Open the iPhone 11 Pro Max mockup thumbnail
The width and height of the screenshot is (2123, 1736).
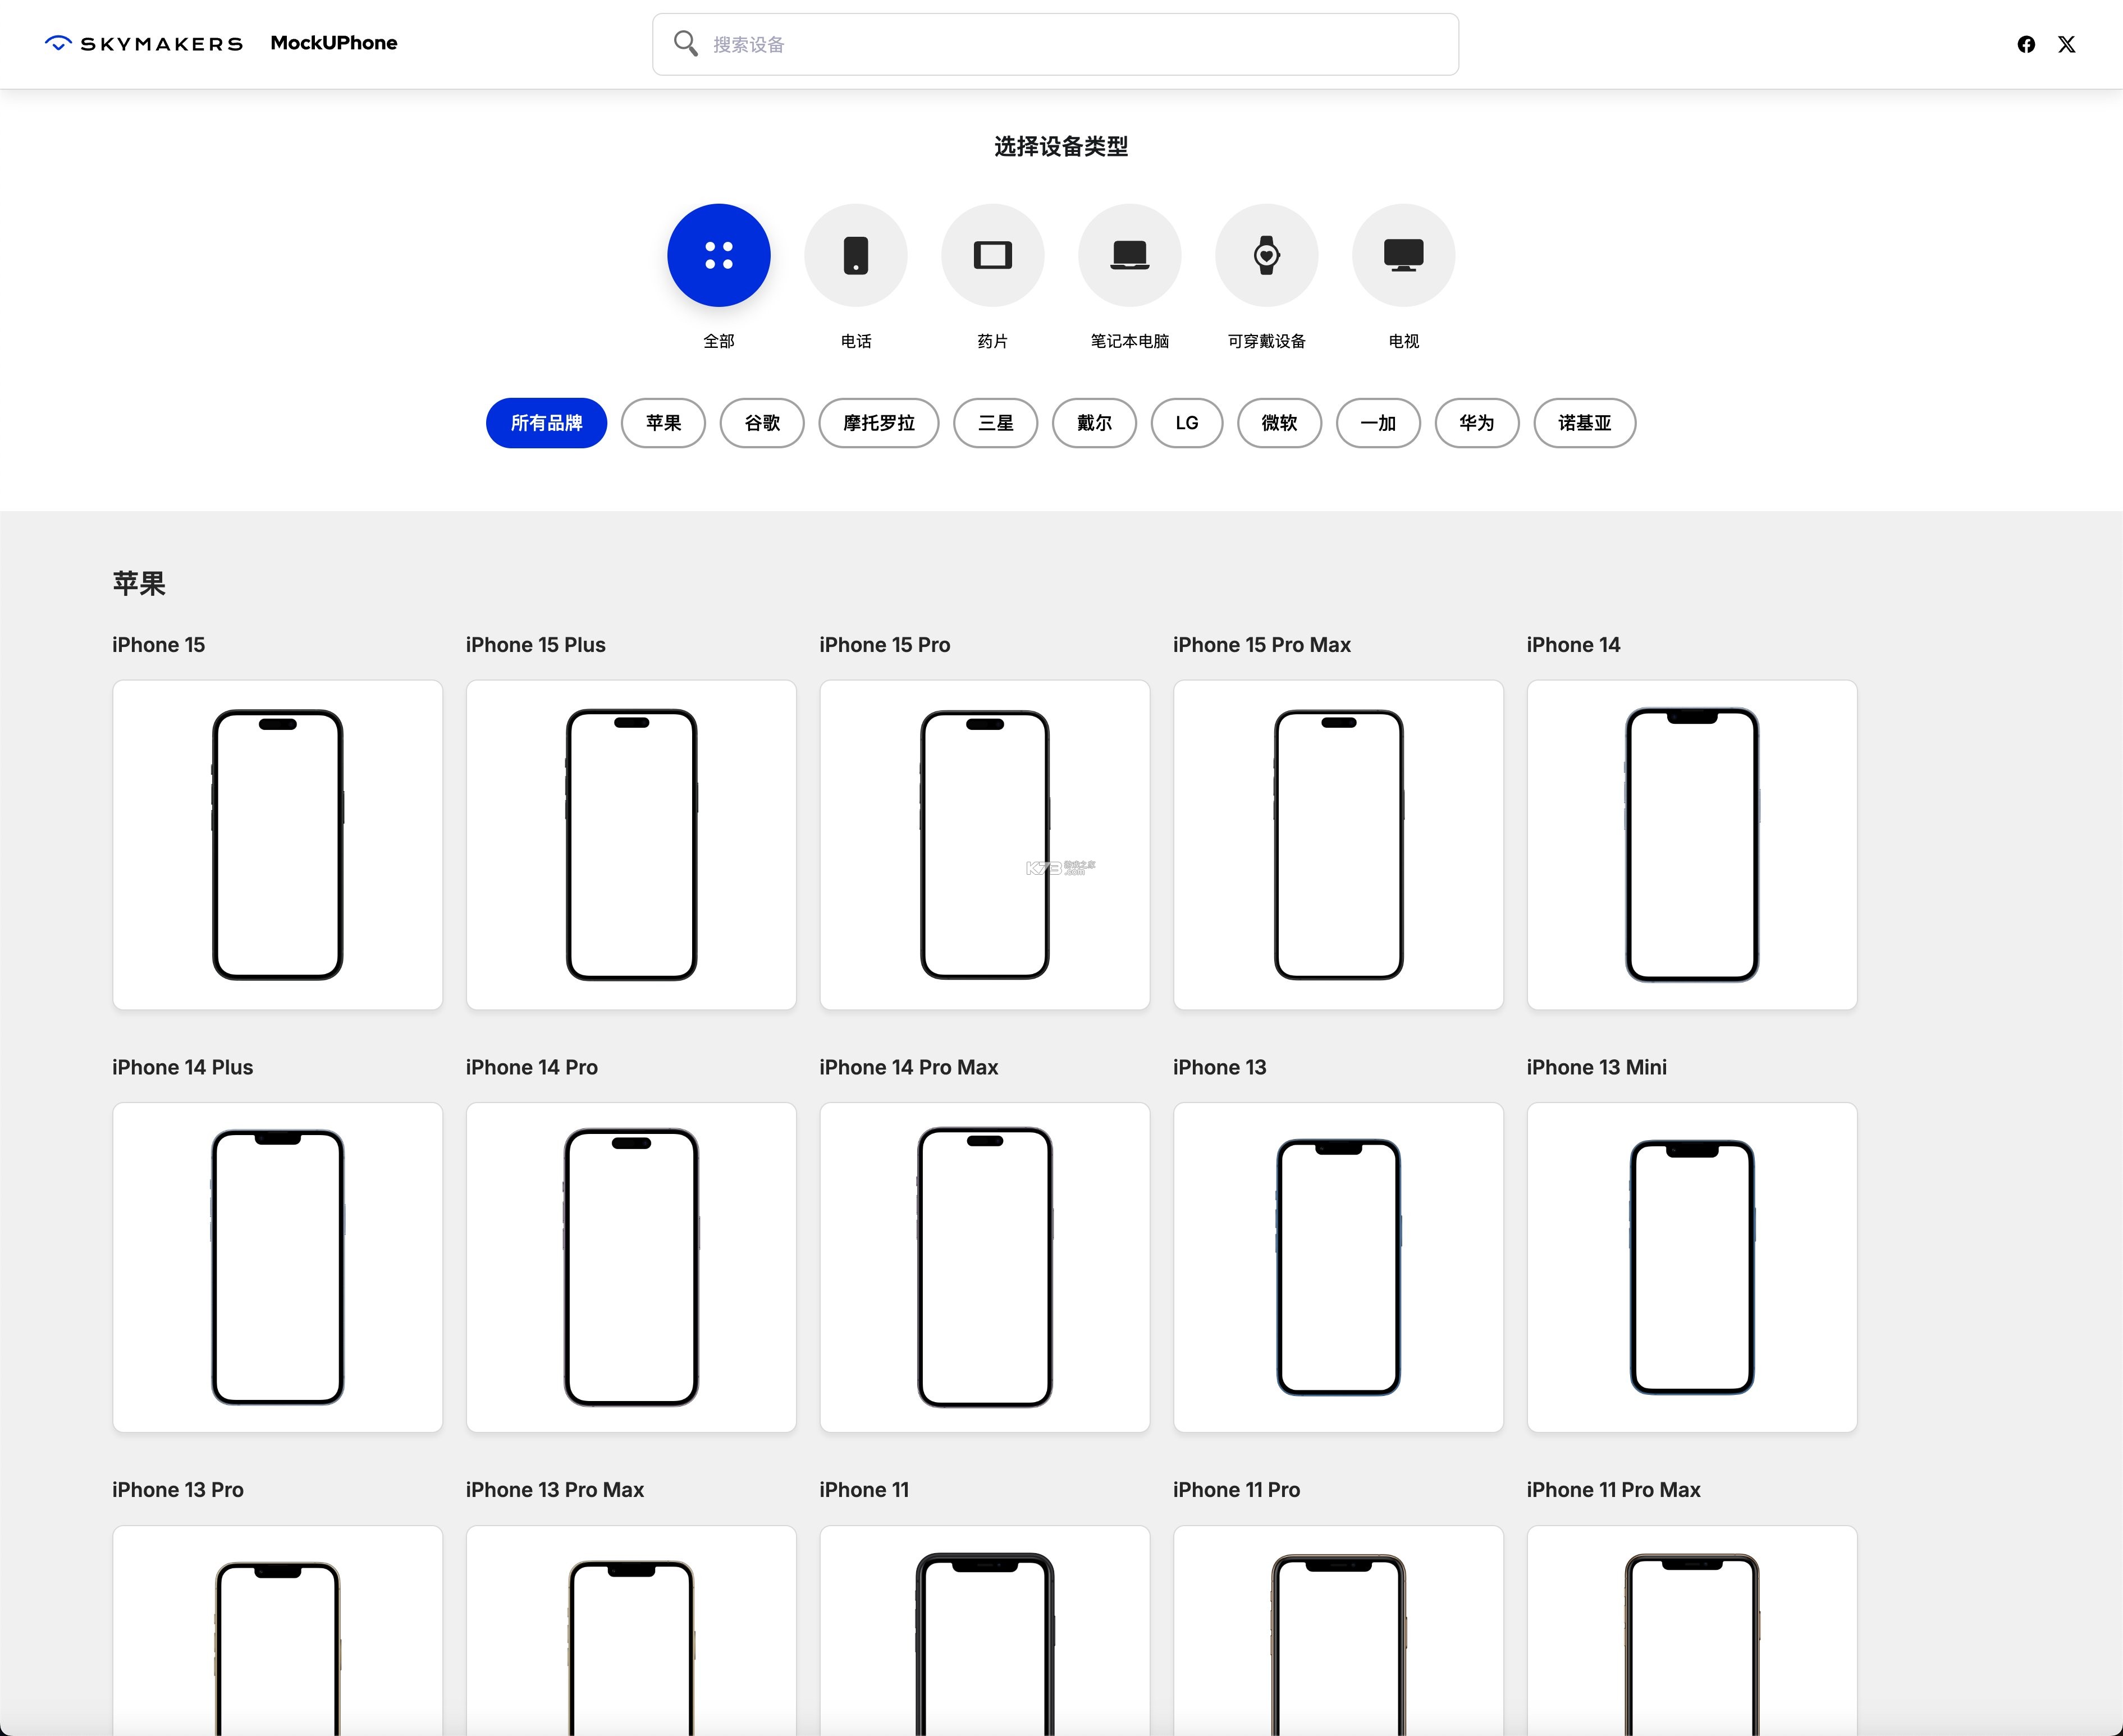pyautogui.click(x=1692, y=1631)
